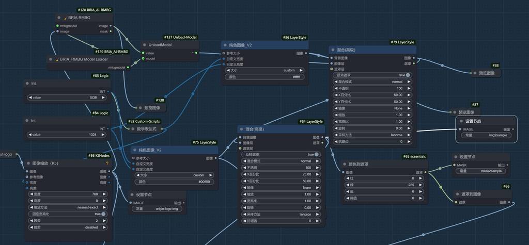Toggle 固定宽高比 switch in 图像缩放 node
Screen dimensions: 529x245
[x=103, y=214]
